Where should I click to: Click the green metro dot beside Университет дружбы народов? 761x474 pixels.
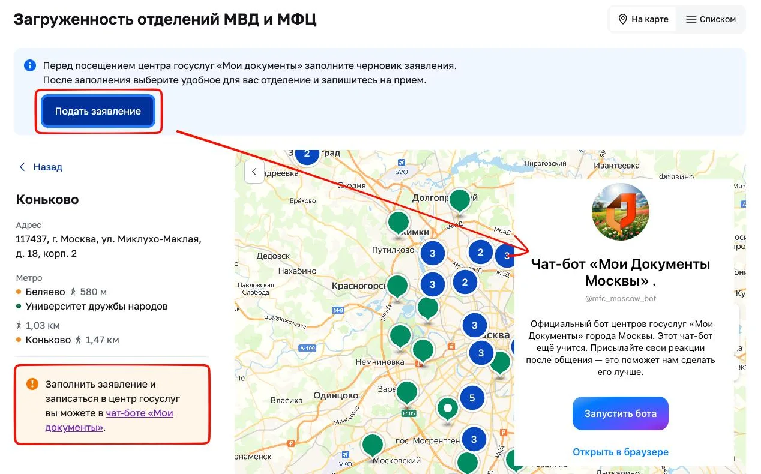click(19, 307)
